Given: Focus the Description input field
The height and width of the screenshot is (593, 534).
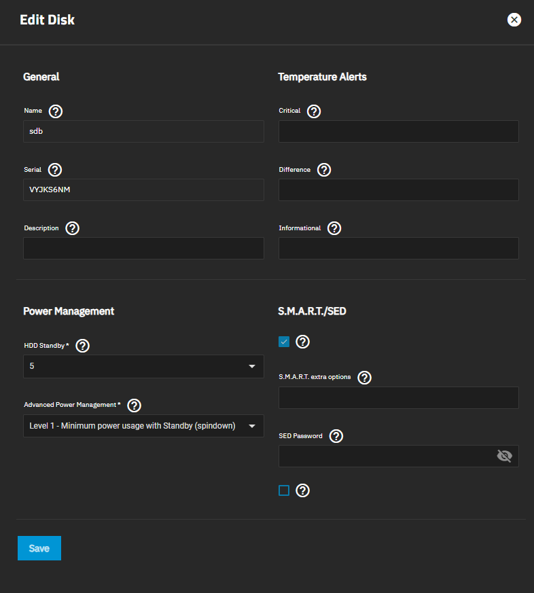Looking at the screenshot, I should pyautogui.click(x=144, y=248).
